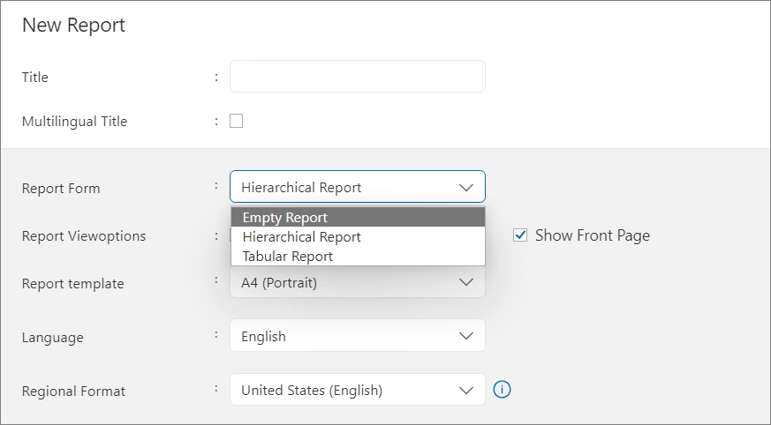Open the Language dropdown
Screen dimensions: 771x425
coord(358,336)
